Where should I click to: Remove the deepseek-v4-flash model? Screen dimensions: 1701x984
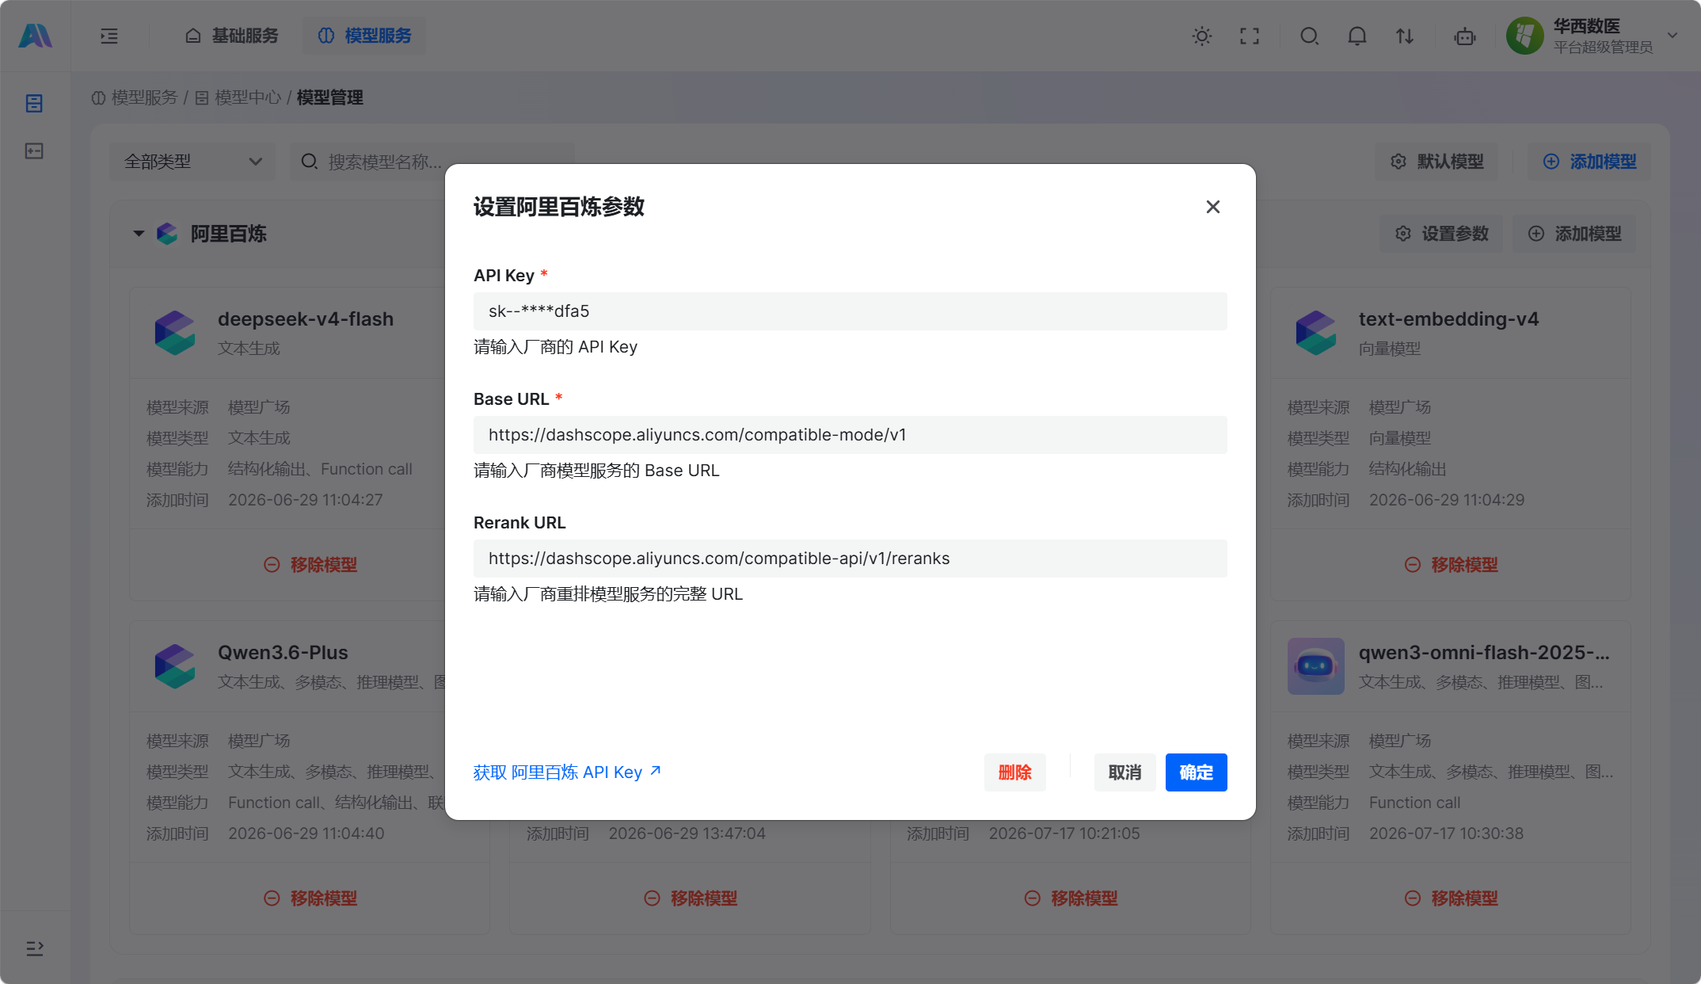coord(310,565)
